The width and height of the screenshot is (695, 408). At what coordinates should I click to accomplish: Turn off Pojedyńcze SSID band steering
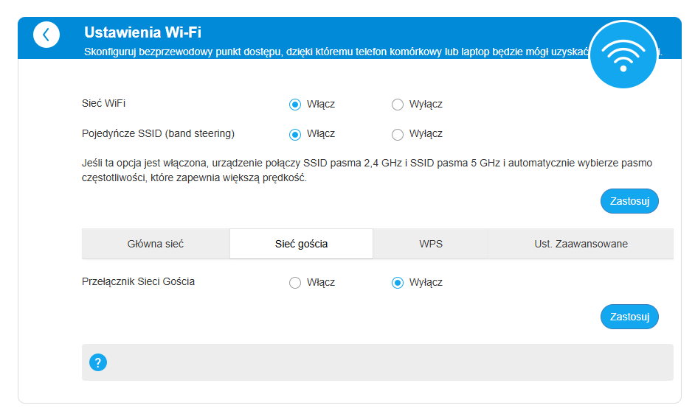coord(398,134)
